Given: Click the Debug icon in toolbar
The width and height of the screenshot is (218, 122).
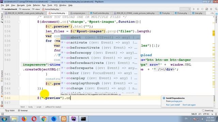Looking at the screenshot, I should tap(198, 9).
